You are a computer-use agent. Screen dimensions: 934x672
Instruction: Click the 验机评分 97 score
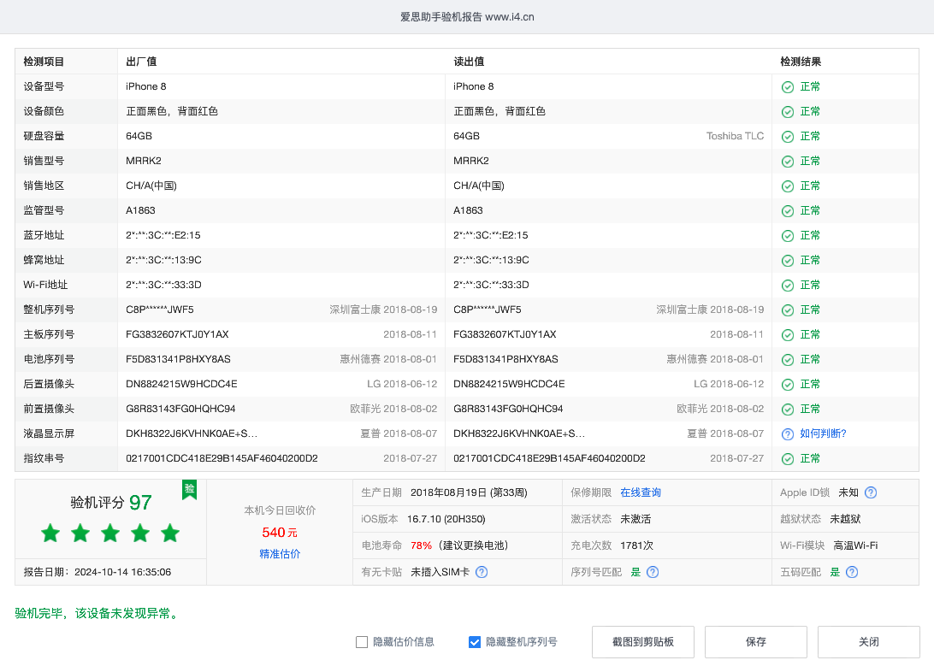pyautogui.click(x=111, y=503)
